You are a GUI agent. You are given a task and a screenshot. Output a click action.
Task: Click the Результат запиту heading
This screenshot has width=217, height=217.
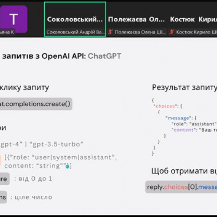(x=184, y=87)
